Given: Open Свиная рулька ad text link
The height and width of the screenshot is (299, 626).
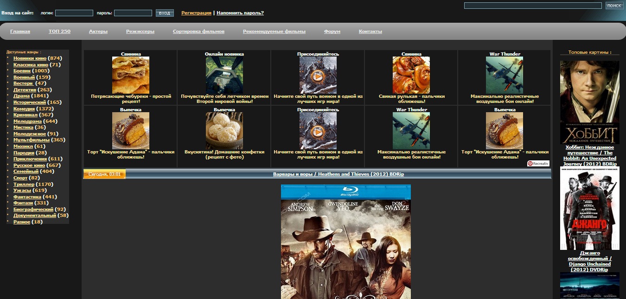Looking at the screenshot, I should 411,99.
